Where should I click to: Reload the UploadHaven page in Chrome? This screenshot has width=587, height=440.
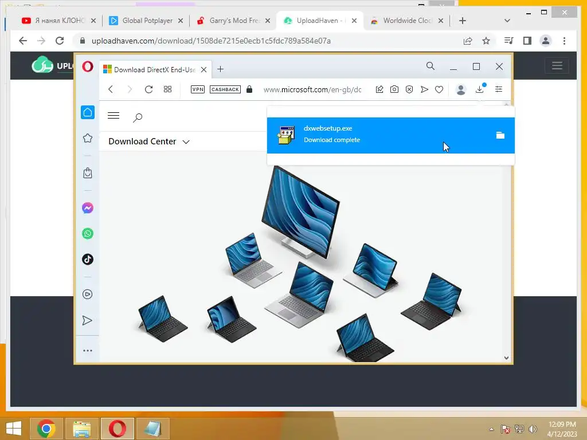(60, 41)
